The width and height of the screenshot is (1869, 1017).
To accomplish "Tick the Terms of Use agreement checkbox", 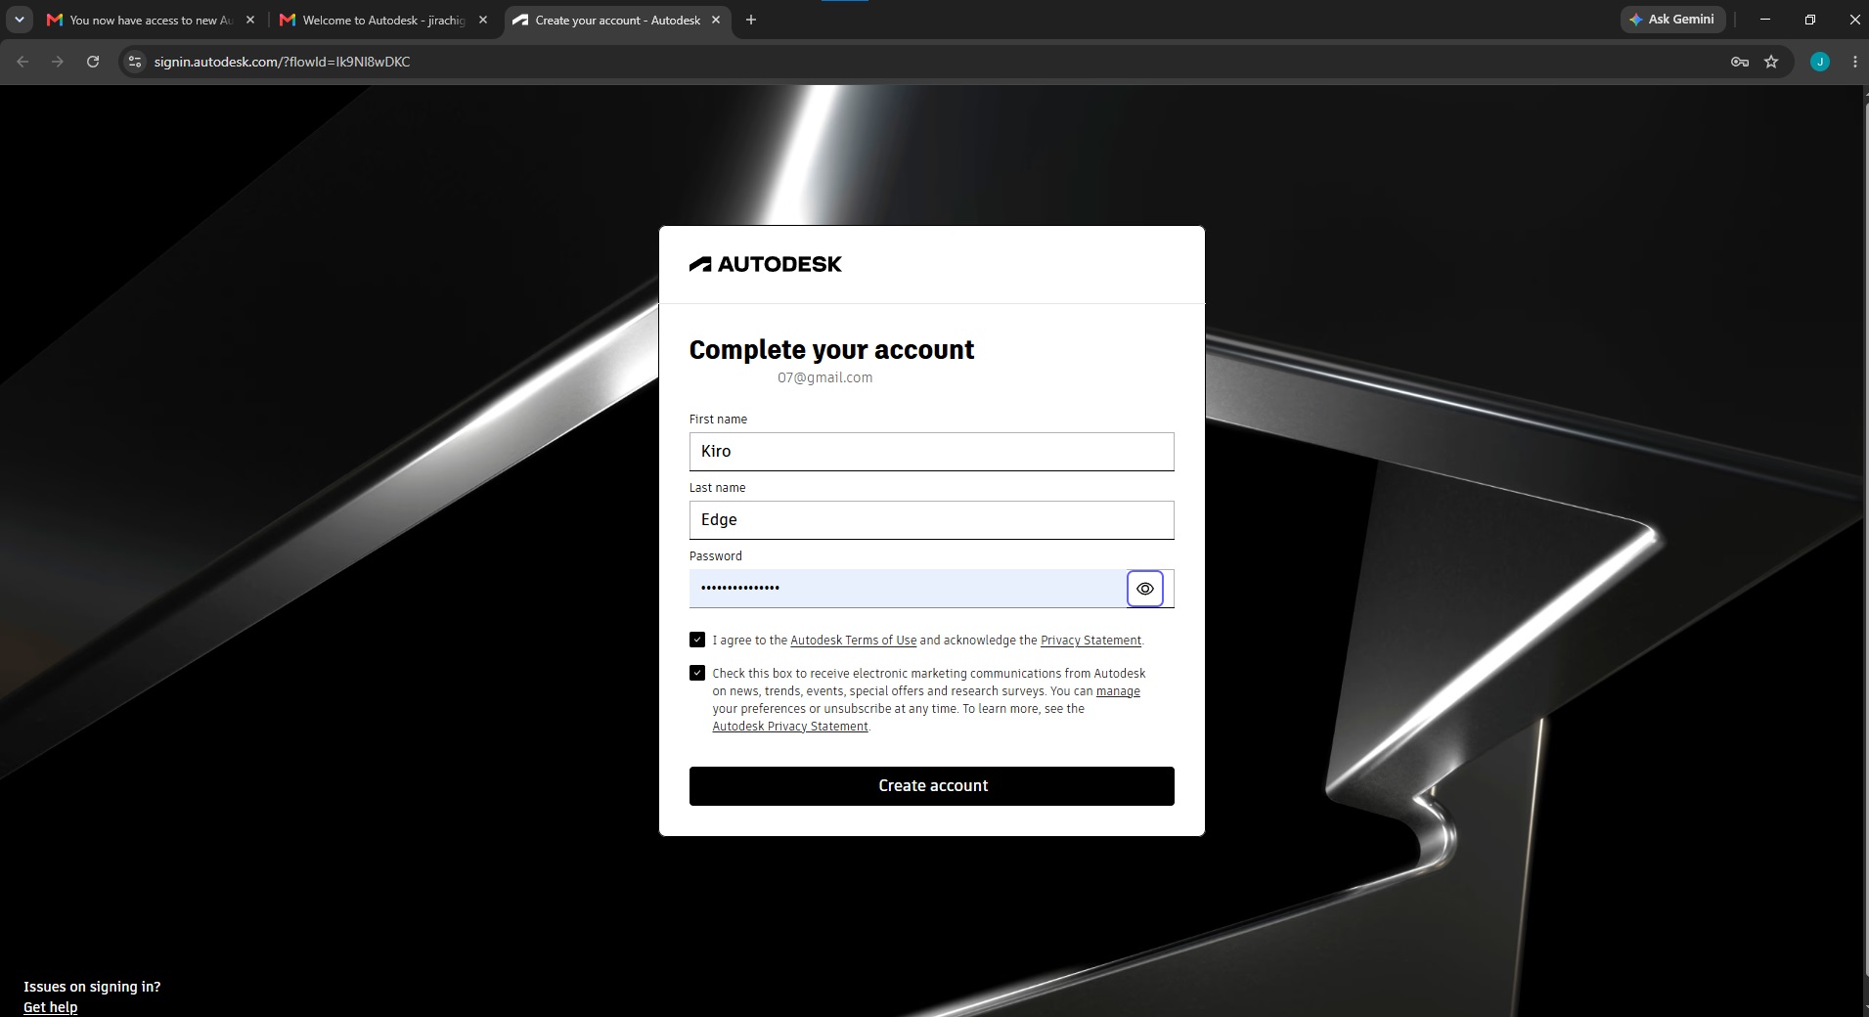I will point(697,640).
